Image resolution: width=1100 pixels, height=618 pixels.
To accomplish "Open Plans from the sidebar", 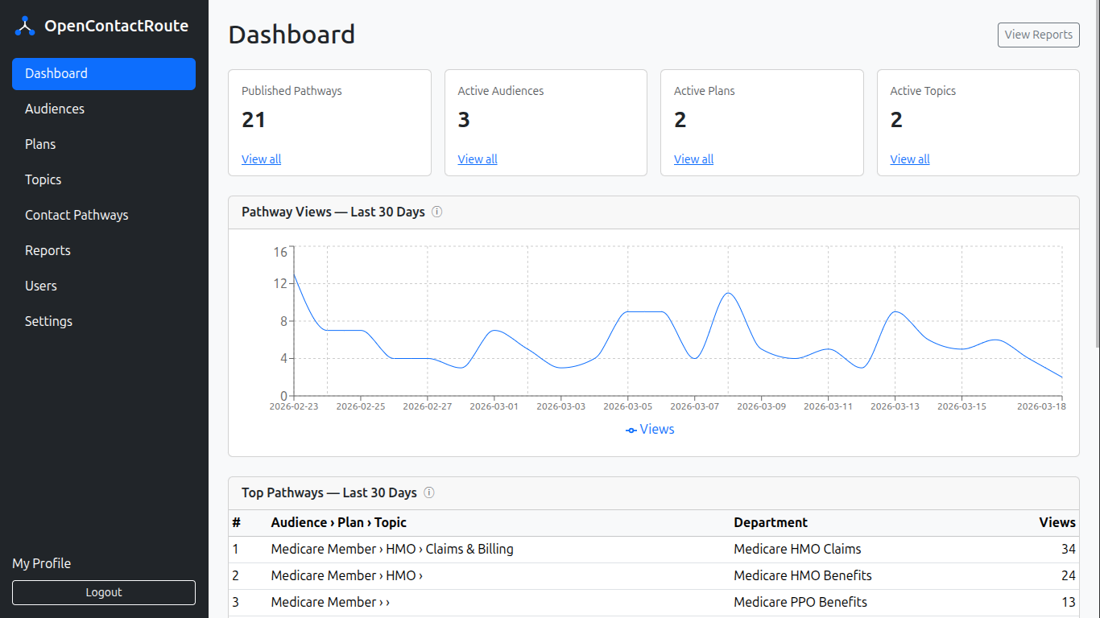I will (40, 144).
